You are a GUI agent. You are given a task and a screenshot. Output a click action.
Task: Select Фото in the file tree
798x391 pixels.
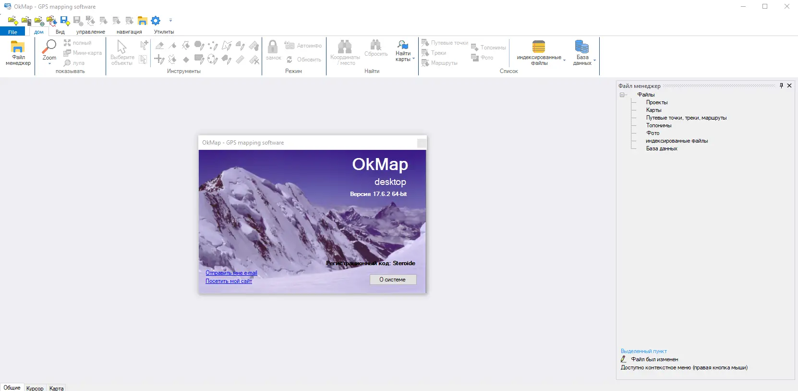(653, 133)
